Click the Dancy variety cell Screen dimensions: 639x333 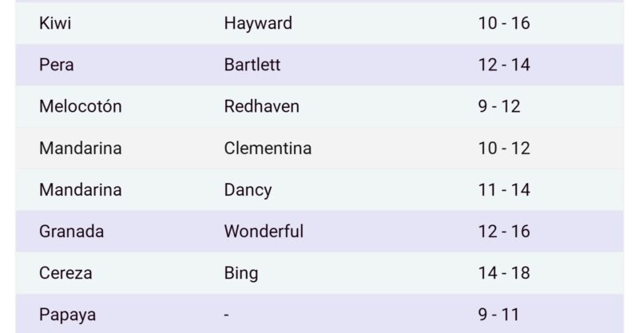click(248, 190)
